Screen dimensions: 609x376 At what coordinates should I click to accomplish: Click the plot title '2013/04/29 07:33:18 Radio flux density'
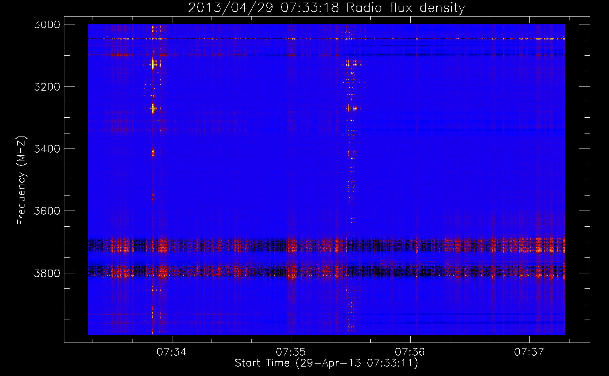point(326,8)
